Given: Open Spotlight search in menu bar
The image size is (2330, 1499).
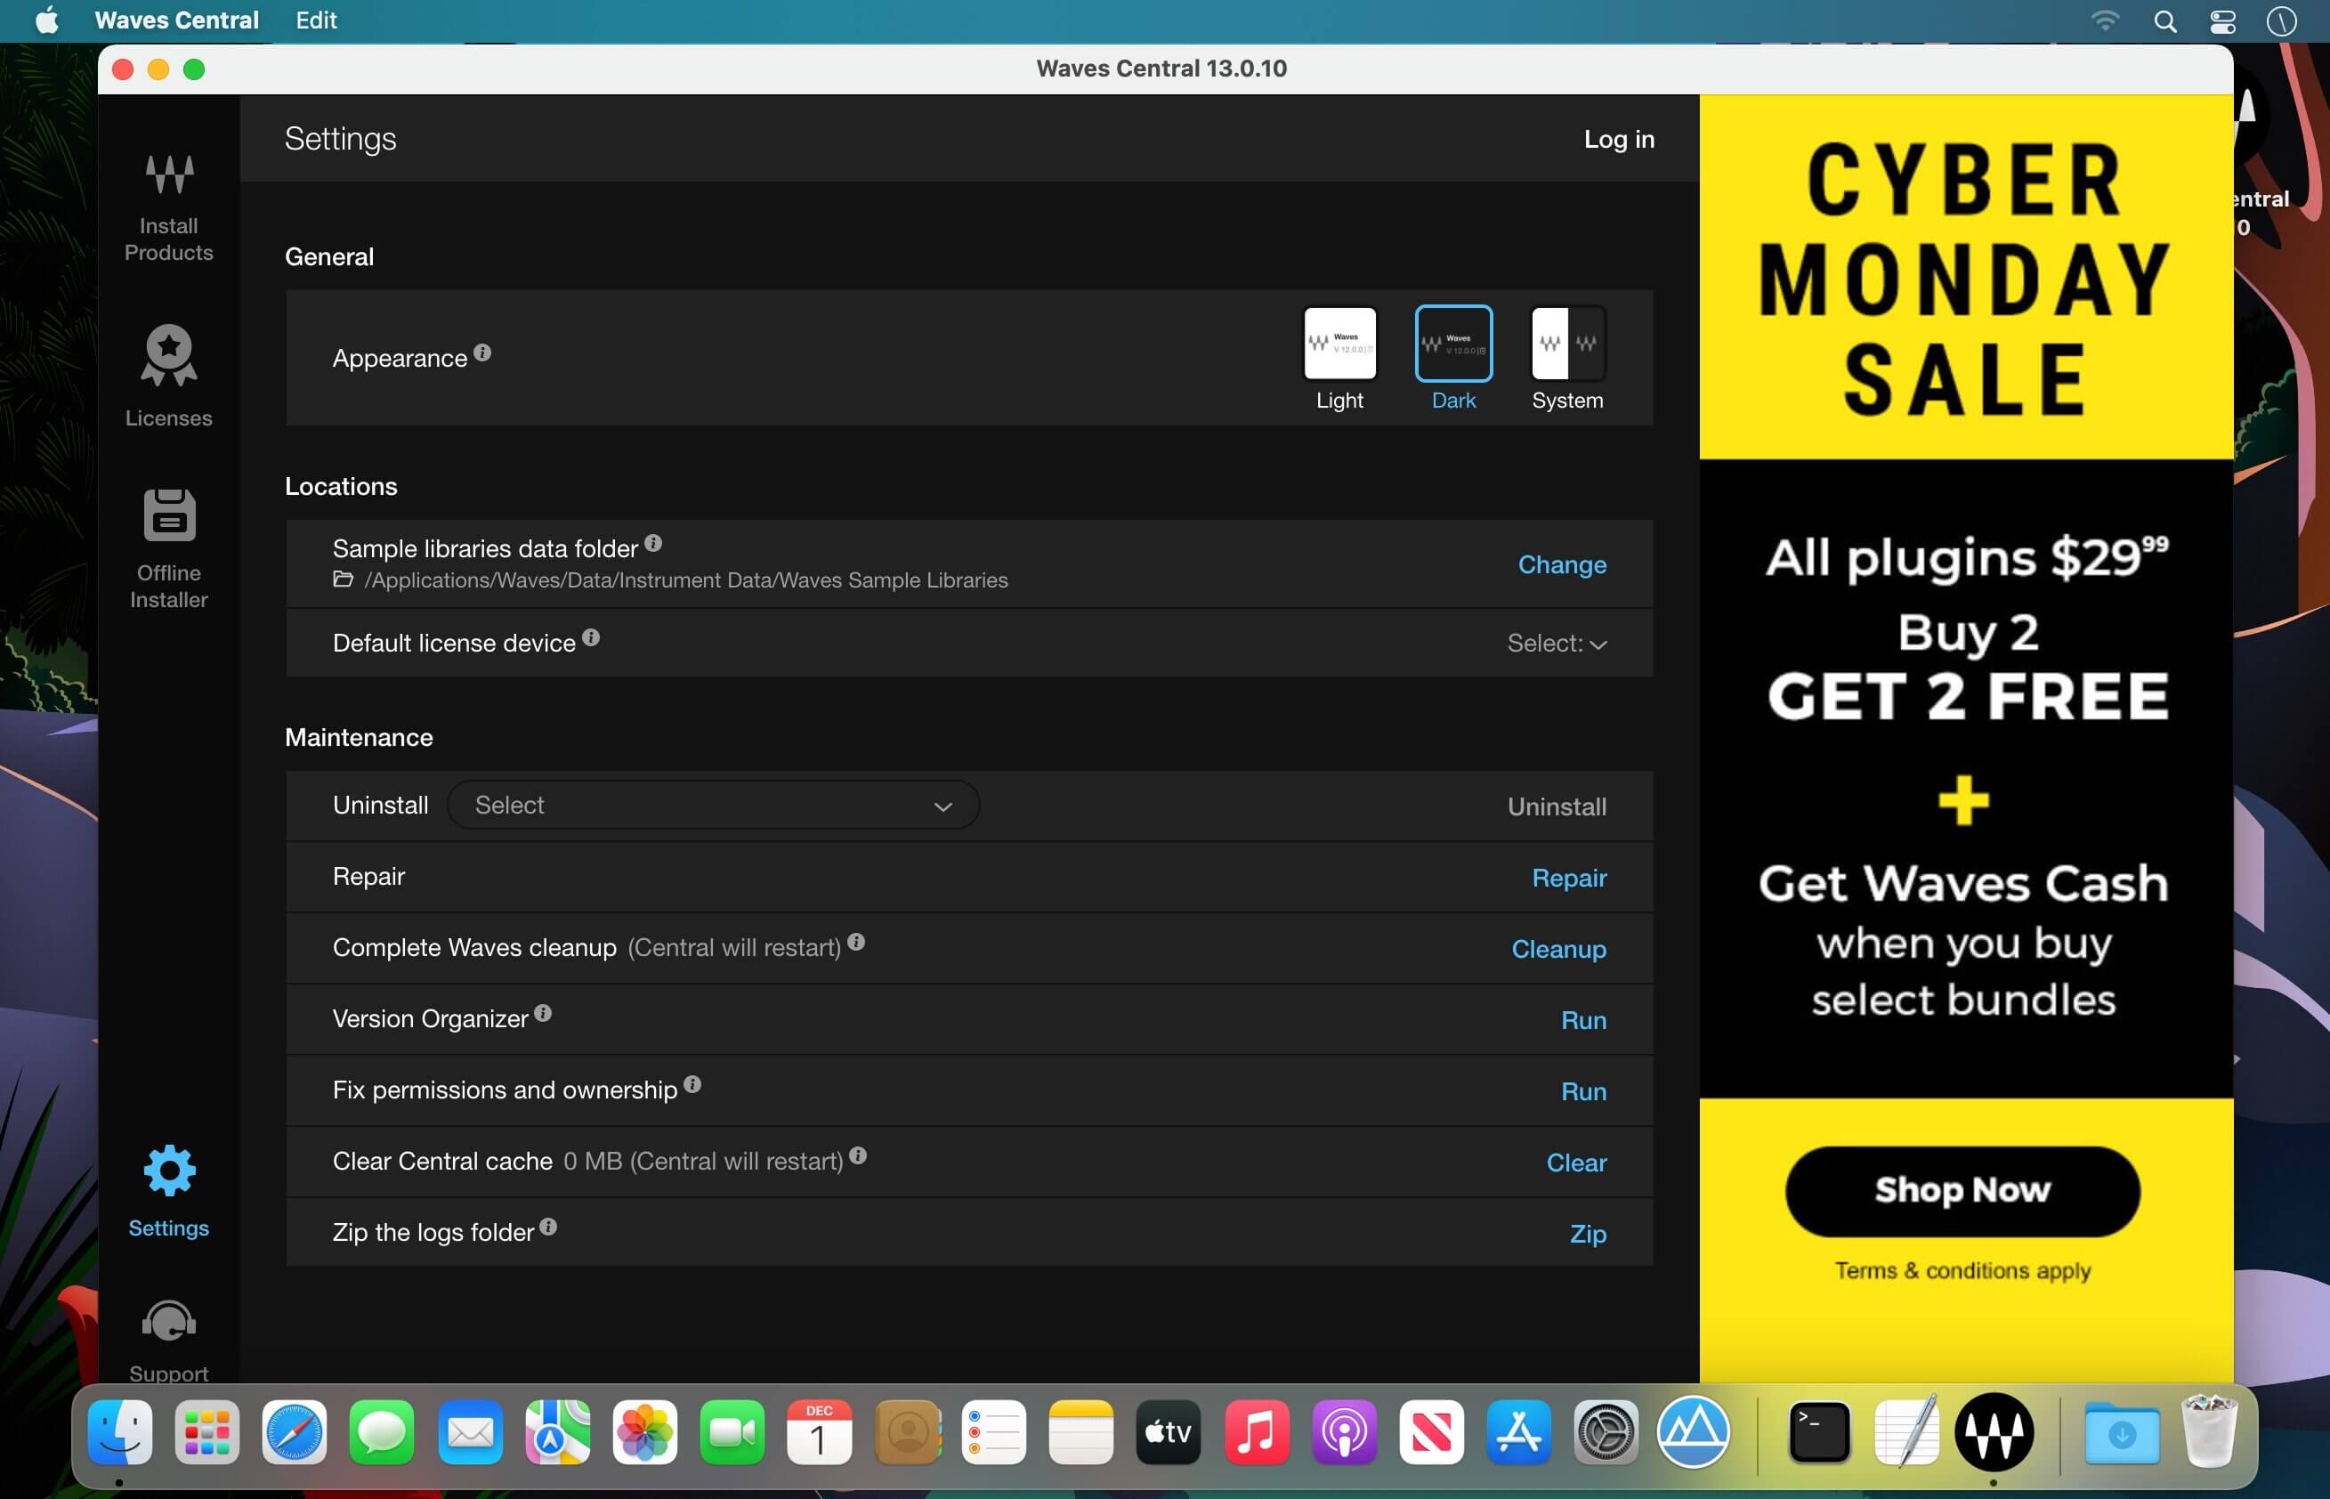Looking at the screenshot, I should click(x=2165, y=20).
